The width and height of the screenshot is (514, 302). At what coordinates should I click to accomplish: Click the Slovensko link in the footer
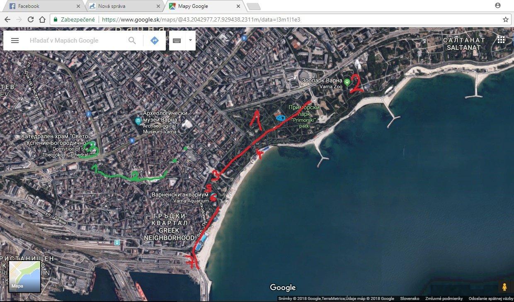[410, 299]
